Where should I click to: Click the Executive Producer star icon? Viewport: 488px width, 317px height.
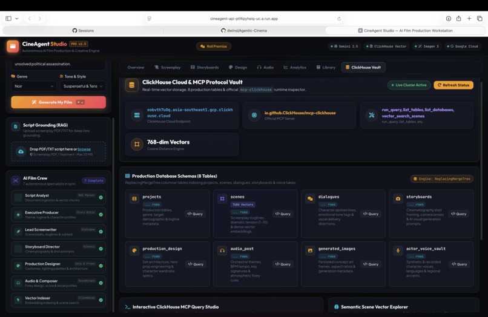18,215
